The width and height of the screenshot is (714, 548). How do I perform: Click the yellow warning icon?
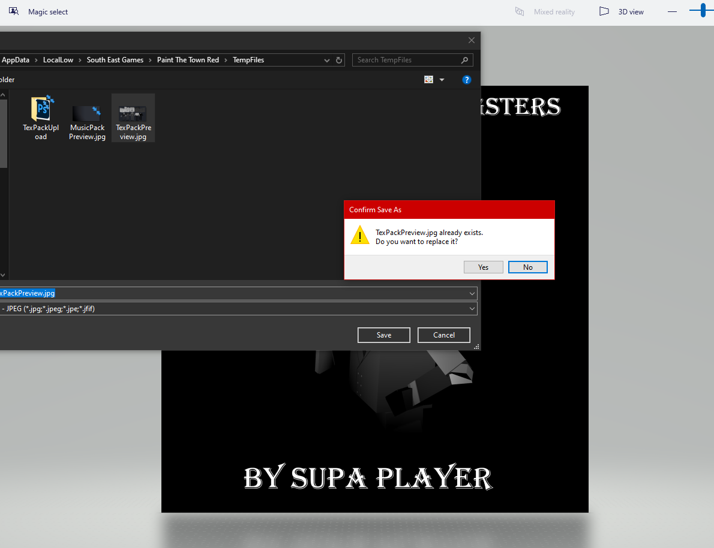[x=360, y=235]
